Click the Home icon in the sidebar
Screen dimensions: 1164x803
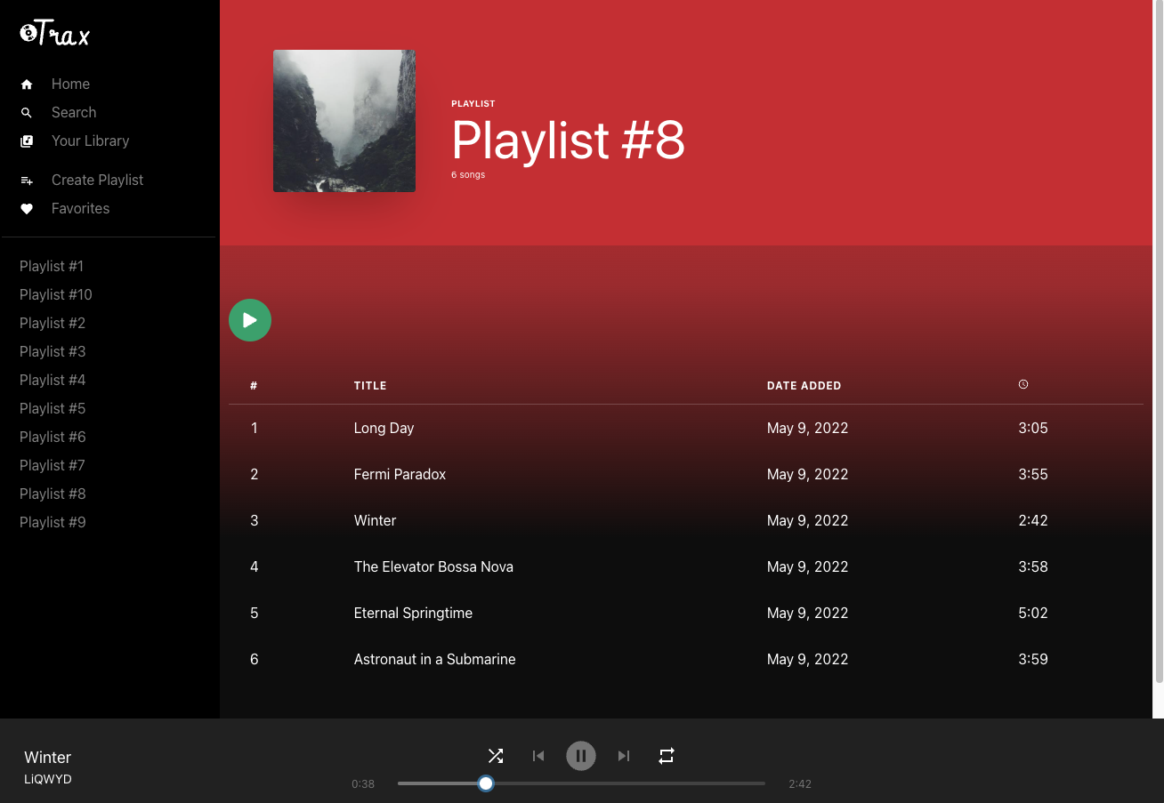point(27,84)
